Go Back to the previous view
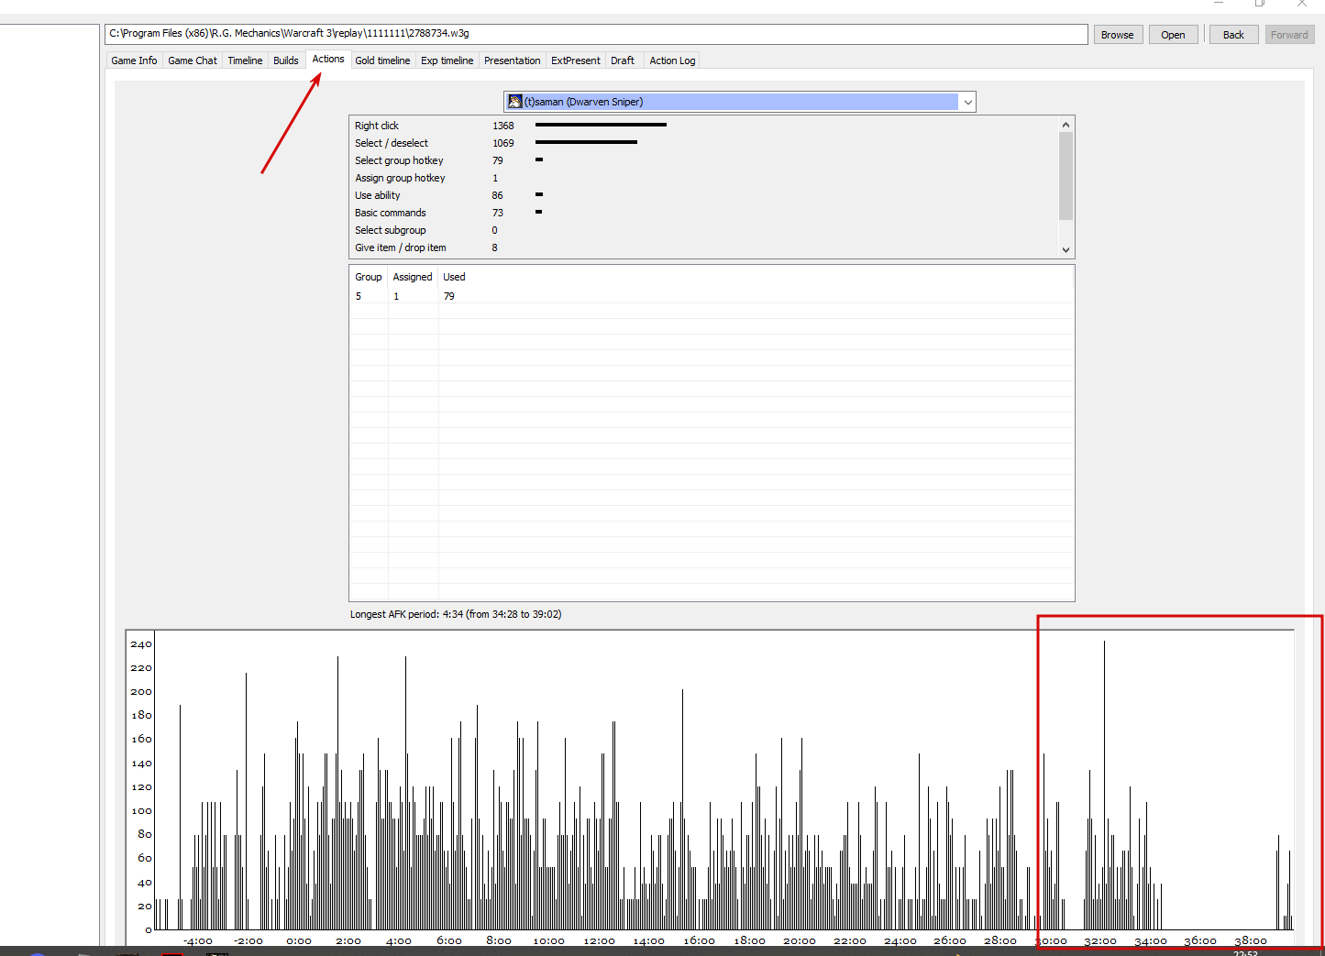 coord(1233,35)
